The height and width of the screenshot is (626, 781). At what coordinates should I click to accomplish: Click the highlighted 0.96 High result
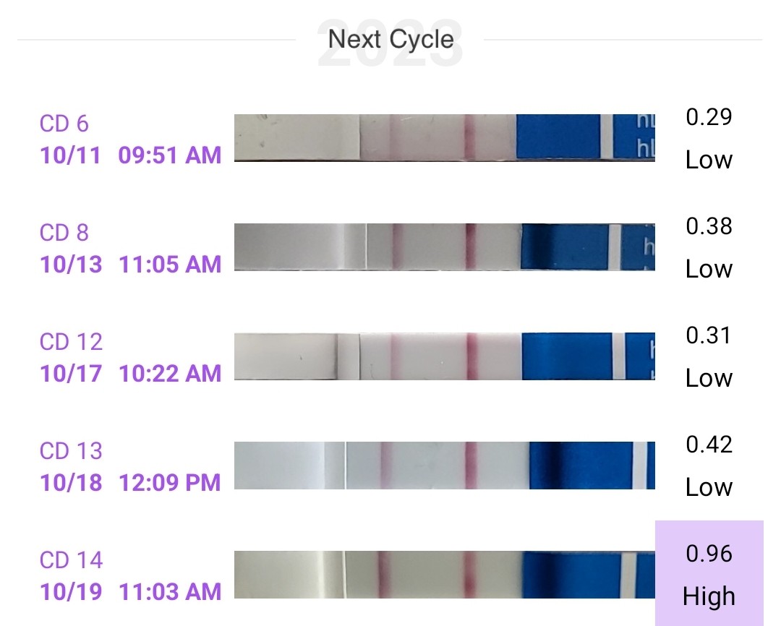point(709,574)
